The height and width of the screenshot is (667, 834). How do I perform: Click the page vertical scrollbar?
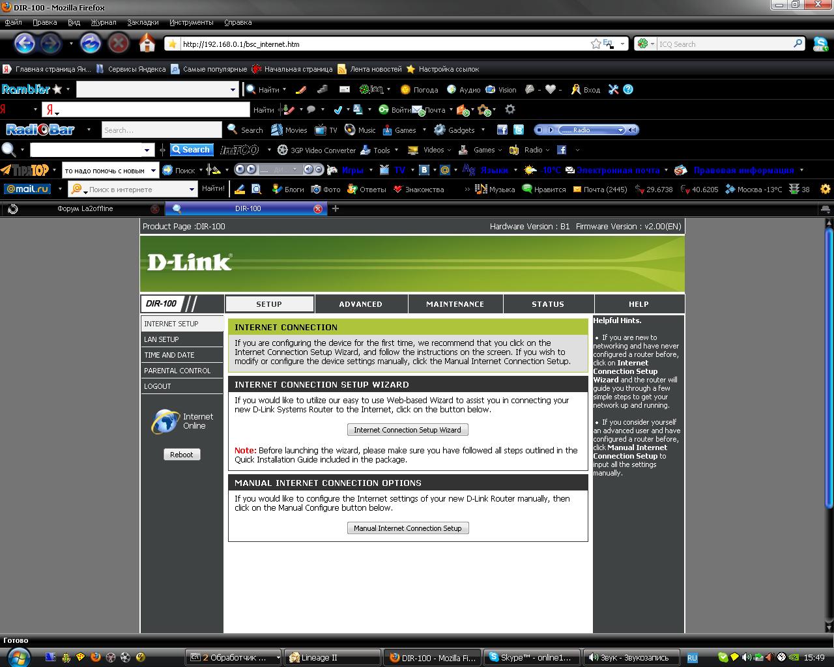pyautogui.click(x=829, y=367)
